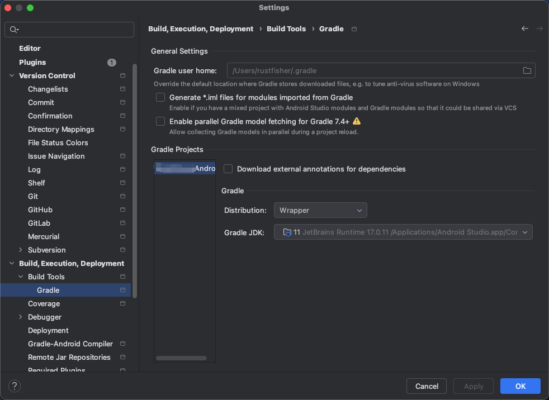Click the project-level icon beside Changelists
Viewport: 549px width, 400px height.
(x=122, y=89)
